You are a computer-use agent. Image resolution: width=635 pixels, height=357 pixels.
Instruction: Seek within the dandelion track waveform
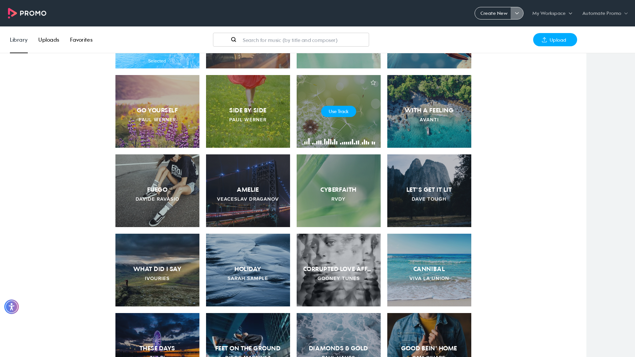[339, 141]
